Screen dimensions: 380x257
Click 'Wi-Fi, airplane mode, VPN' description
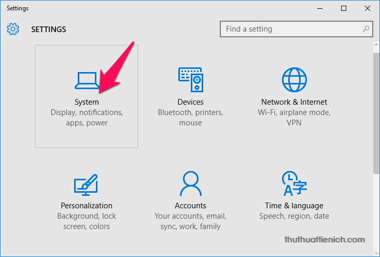pyautogui.click(x=294, y=118)
